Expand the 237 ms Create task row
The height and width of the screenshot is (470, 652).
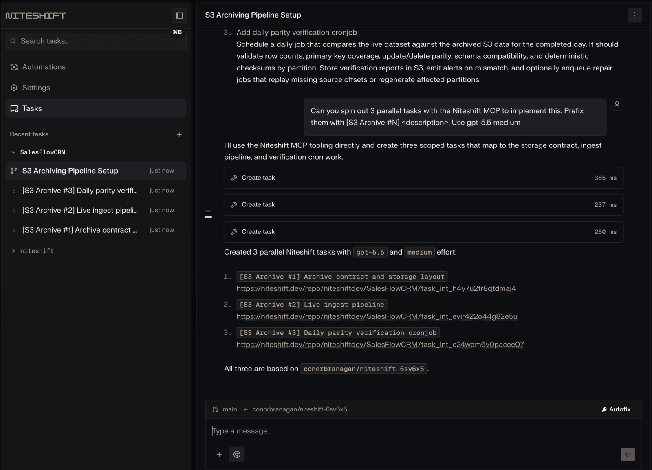click(x=423, y=205)
